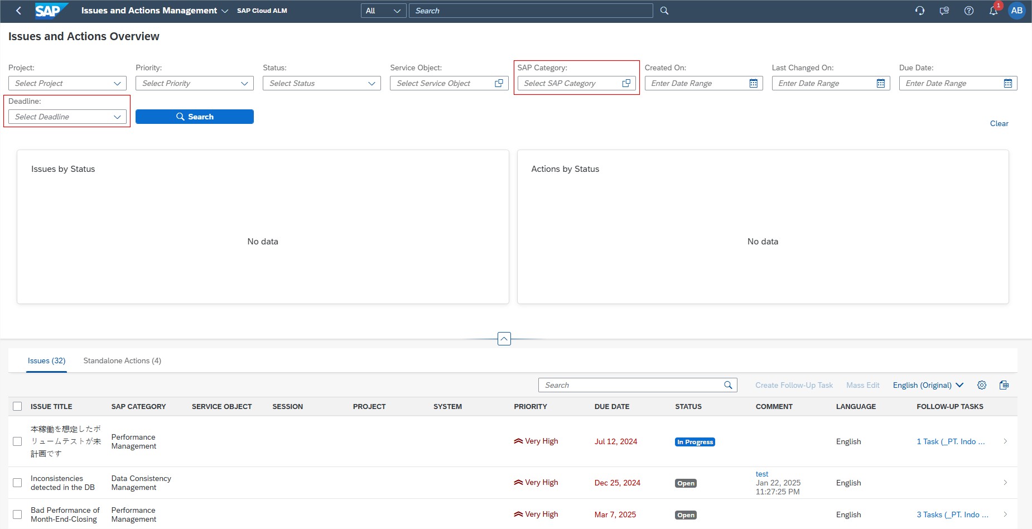Switch to Standalone Actions tab
Viewport: 1032px width, 529px height.
tap(122, 360)
